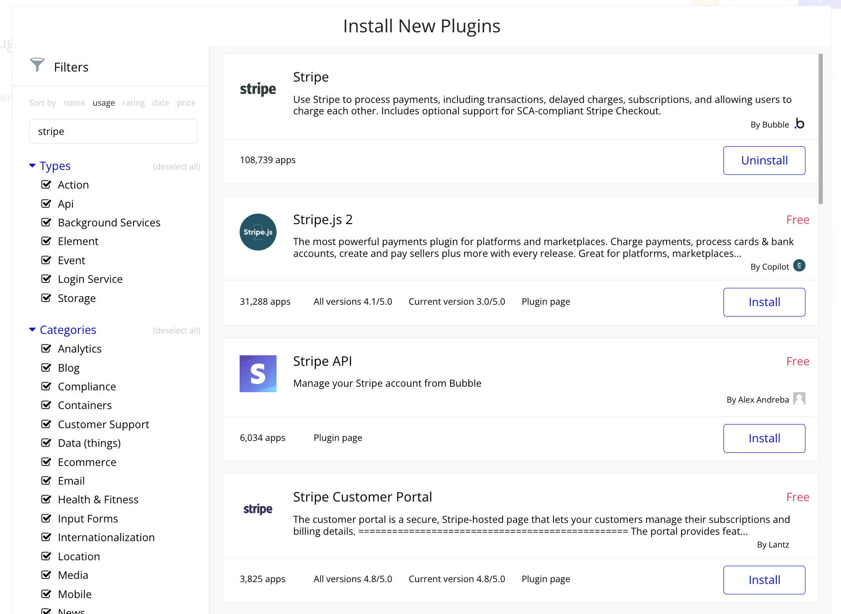The image size is (841, 614).
Task: Sort plugins by name
Action: [74, 103]
